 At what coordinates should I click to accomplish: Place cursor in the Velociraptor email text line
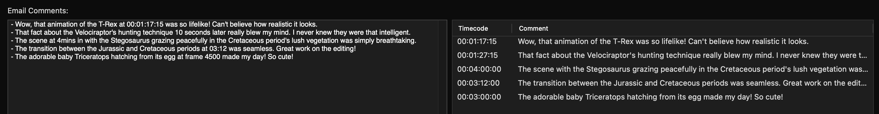click(x=210, y=32)
